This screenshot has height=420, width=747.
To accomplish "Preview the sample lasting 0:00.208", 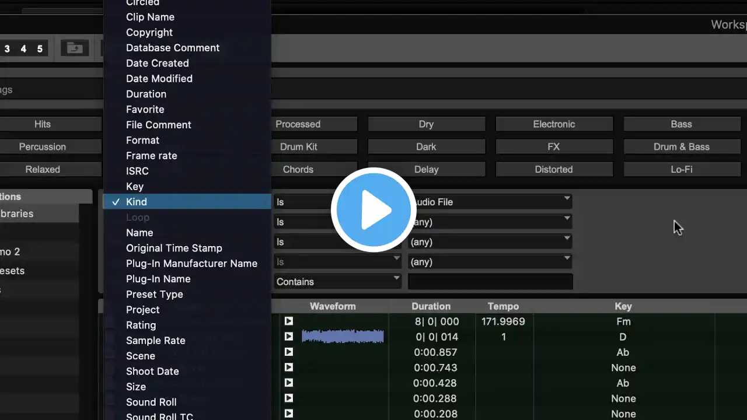I will (x=288, y=414).
